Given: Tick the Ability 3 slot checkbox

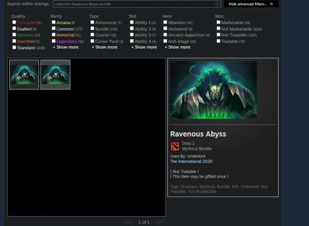Looking at the screenshot, I should (132, 35).
